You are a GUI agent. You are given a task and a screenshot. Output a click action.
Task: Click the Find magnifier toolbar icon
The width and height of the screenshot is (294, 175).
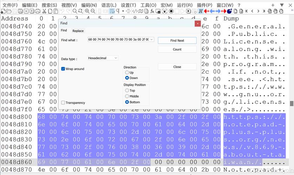[x=74, y=11]
